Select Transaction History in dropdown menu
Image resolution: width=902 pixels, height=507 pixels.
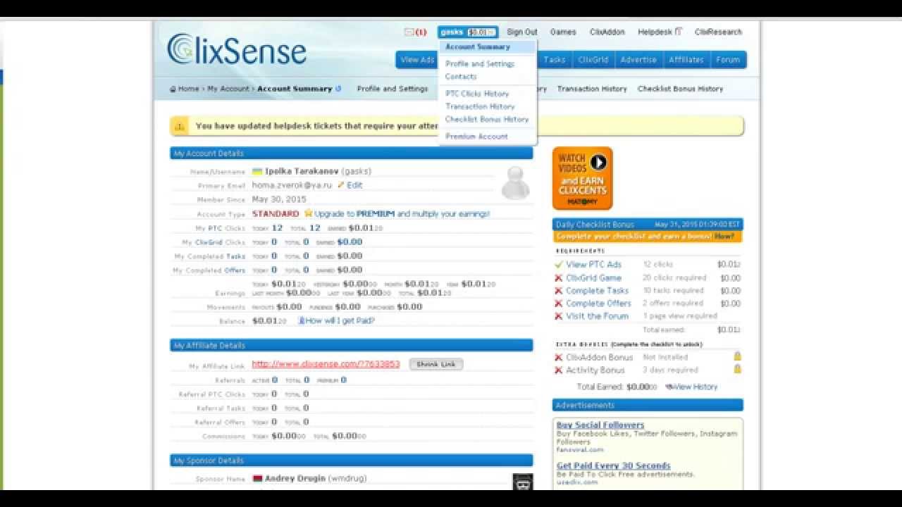[x=480, y=106]
